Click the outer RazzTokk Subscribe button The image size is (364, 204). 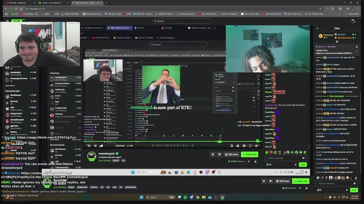click(301, 181)
